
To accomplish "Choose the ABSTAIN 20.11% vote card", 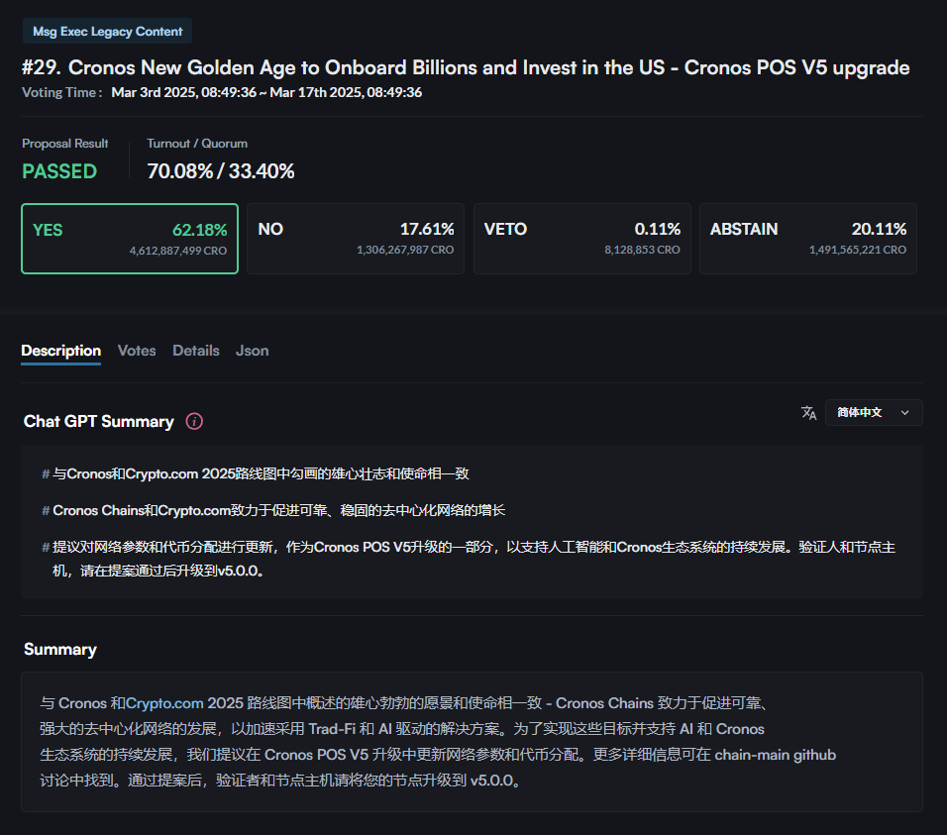I will pos(807,239).
